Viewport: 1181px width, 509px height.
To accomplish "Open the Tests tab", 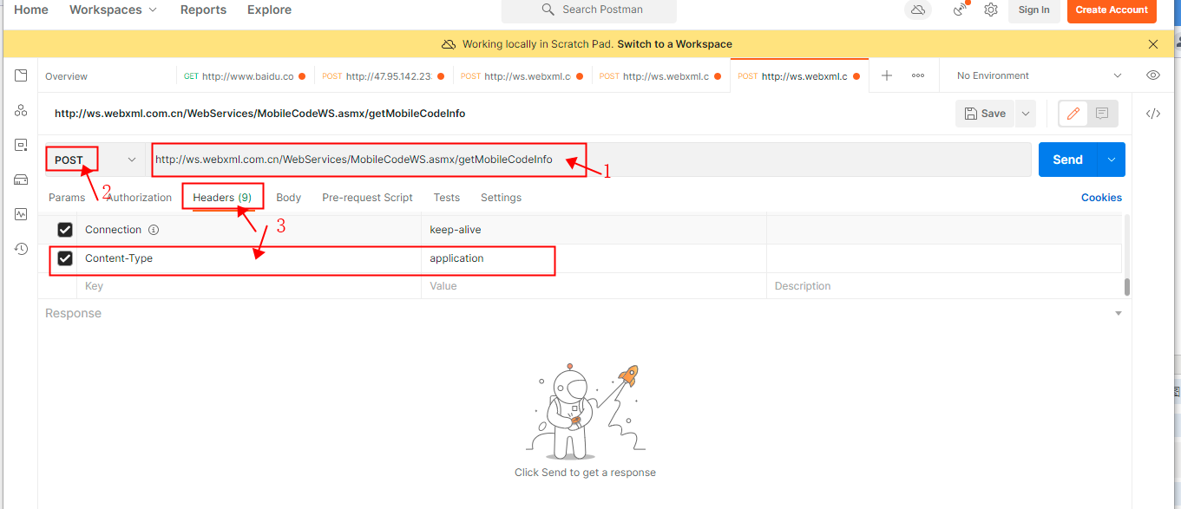I will (447, 198).
